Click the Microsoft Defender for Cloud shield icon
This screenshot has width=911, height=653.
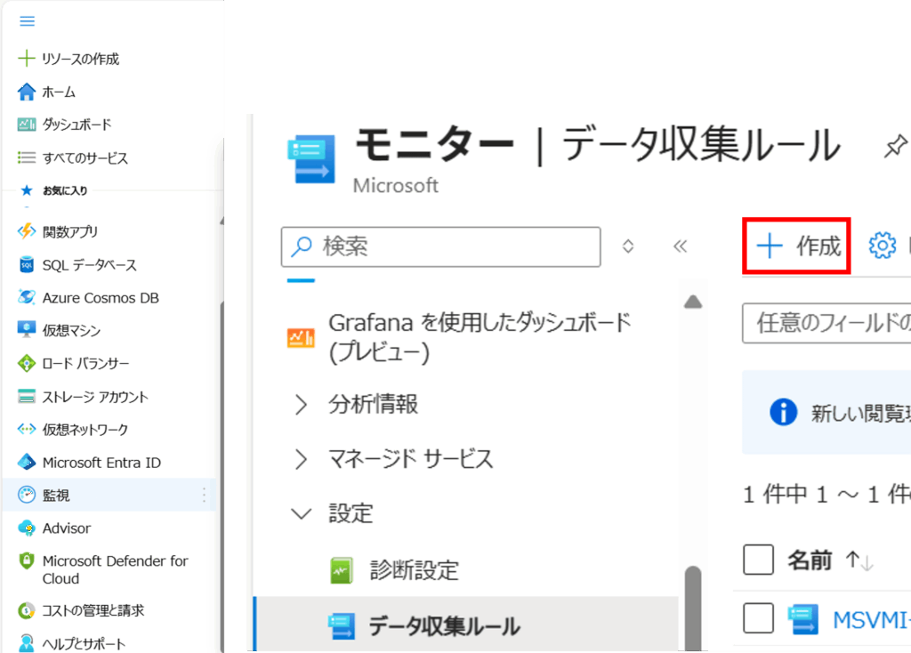(x=27, y=561)
